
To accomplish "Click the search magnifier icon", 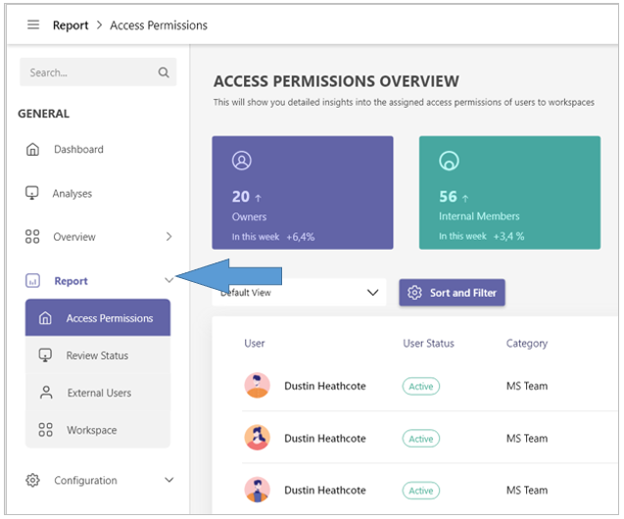I will 164,72.
